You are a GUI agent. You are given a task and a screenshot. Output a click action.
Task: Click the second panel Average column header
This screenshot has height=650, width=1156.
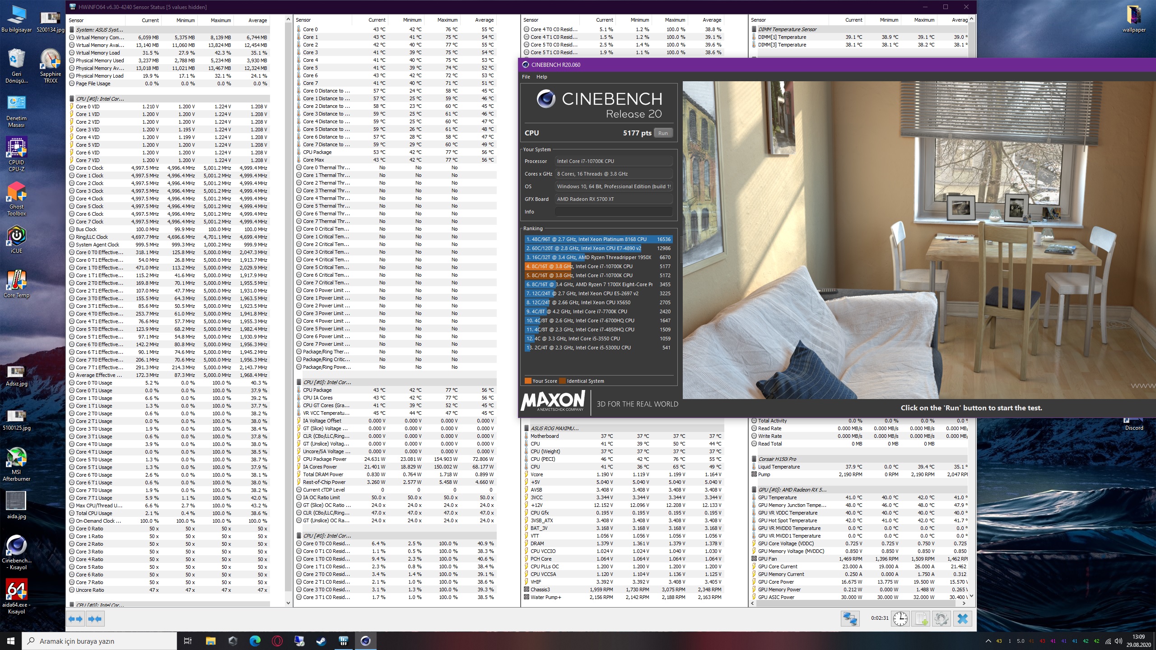point(479,20)
